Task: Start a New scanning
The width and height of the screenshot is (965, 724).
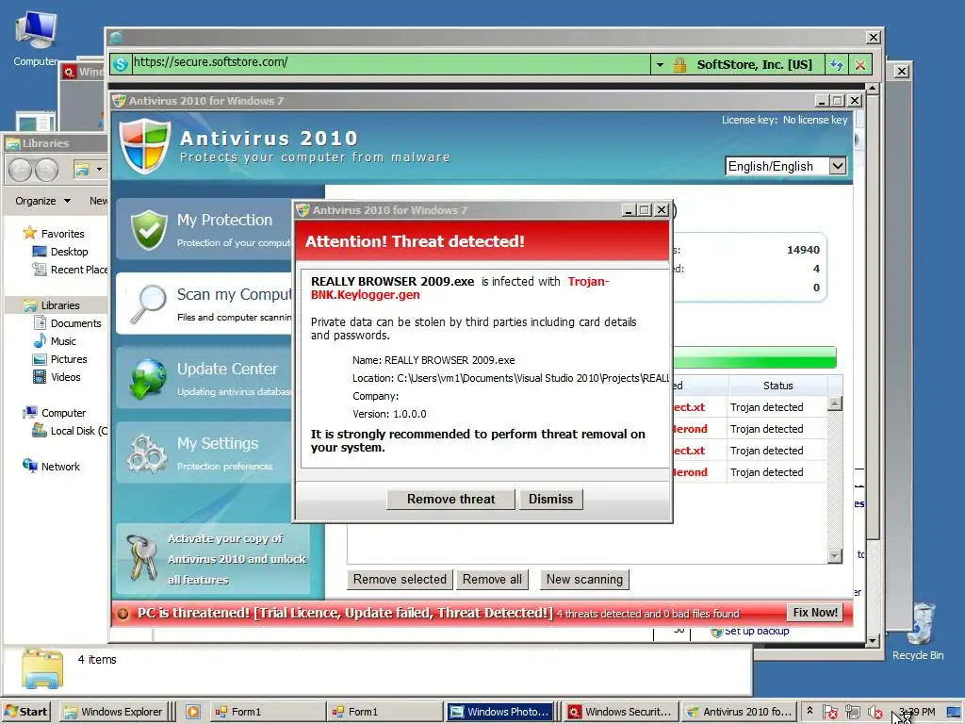Action: tap(584, 580)
